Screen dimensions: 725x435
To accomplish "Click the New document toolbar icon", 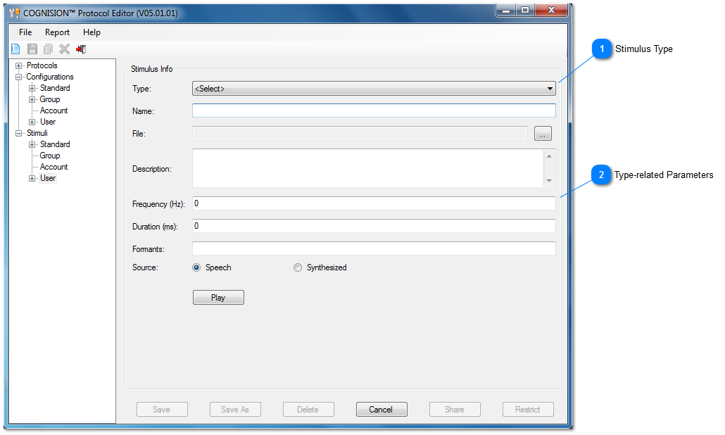I will 15,49.
